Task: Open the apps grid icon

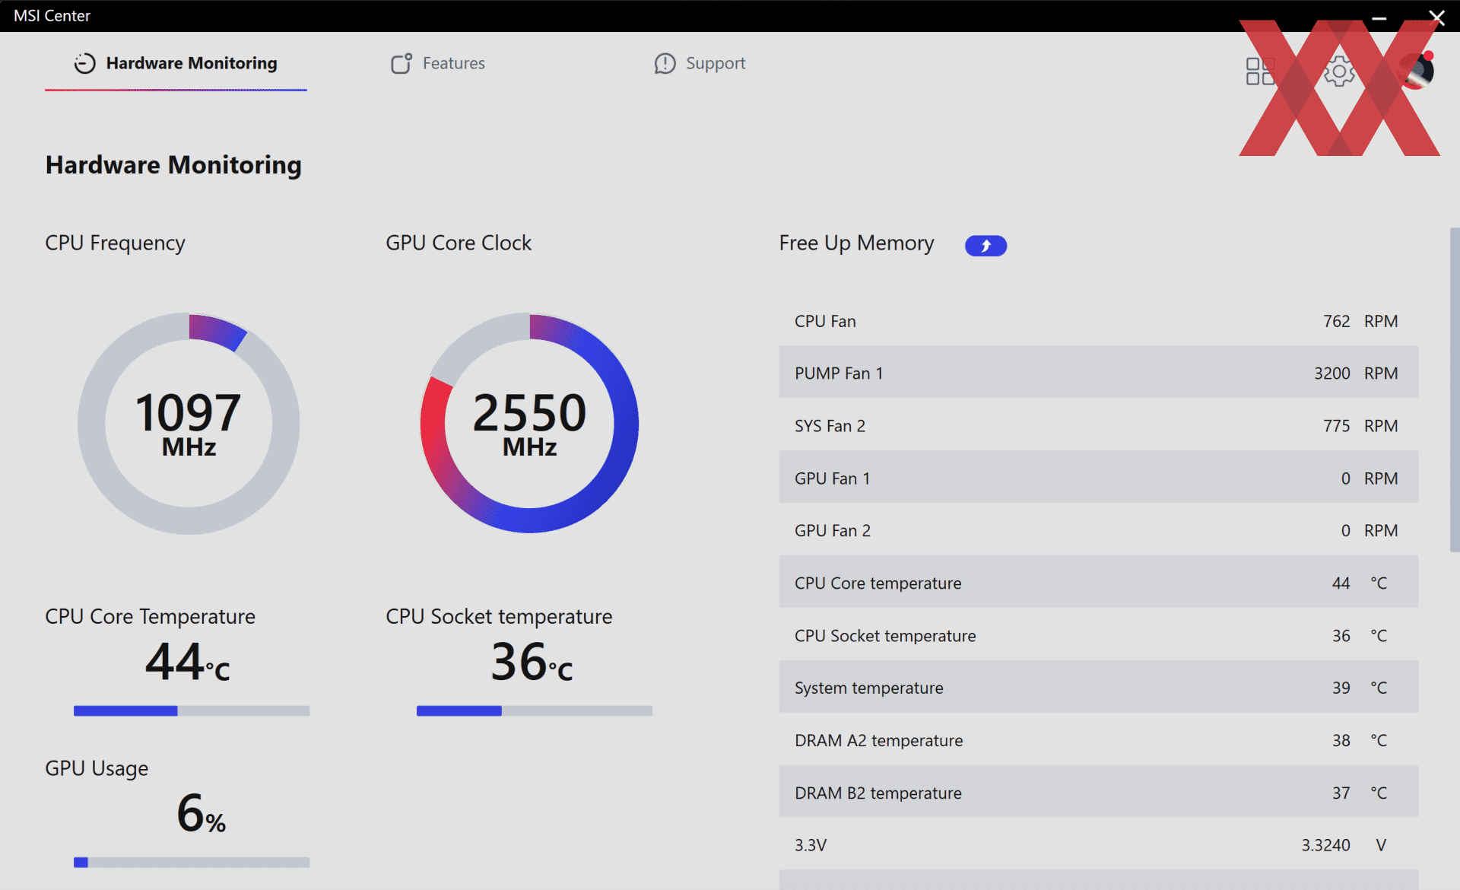Action: (x=1260, y=72)
